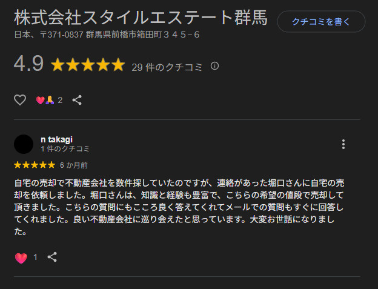This screenshot has width=378, height=289.
Task: Click the overall five-star rating beside 4.9
Action: click(x=88, y=65)
